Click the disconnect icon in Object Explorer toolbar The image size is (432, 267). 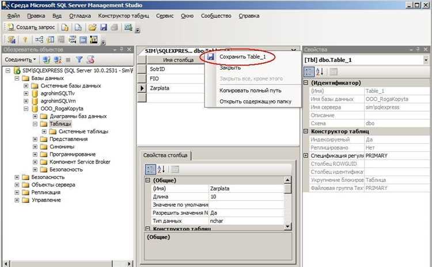tap(58, 59)
